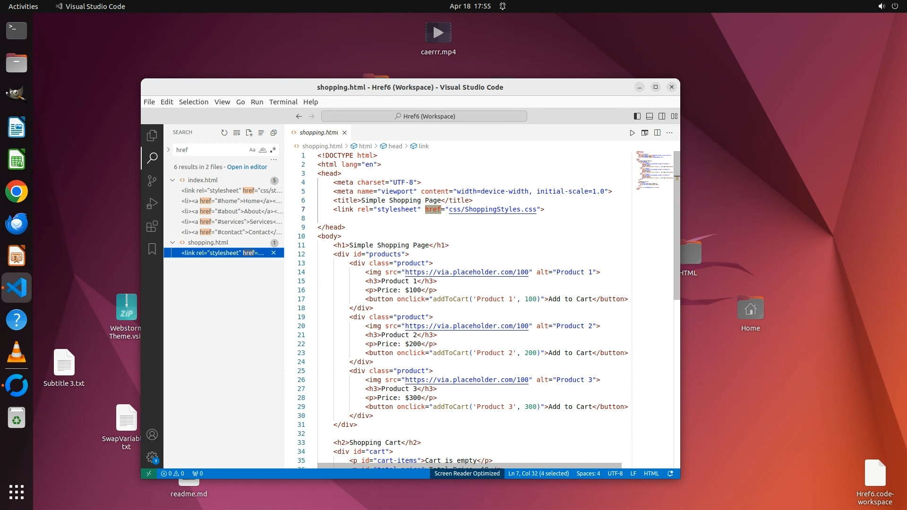Open the Extensions view

coord(152,227)
